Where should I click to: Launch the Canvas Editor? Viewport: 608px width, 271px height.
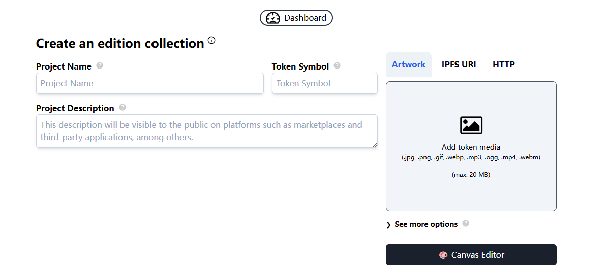pyautogui.click(x=471, y=255)
